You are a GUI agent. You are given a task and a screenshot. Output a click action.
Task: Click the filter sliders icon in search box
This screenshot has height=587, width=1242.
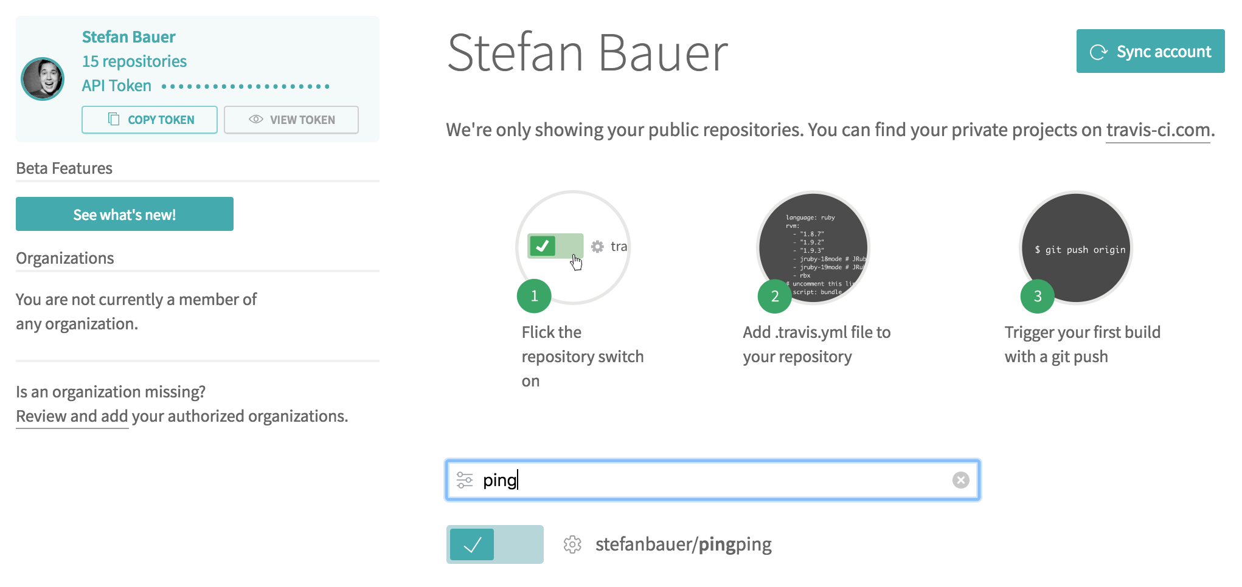465,480
